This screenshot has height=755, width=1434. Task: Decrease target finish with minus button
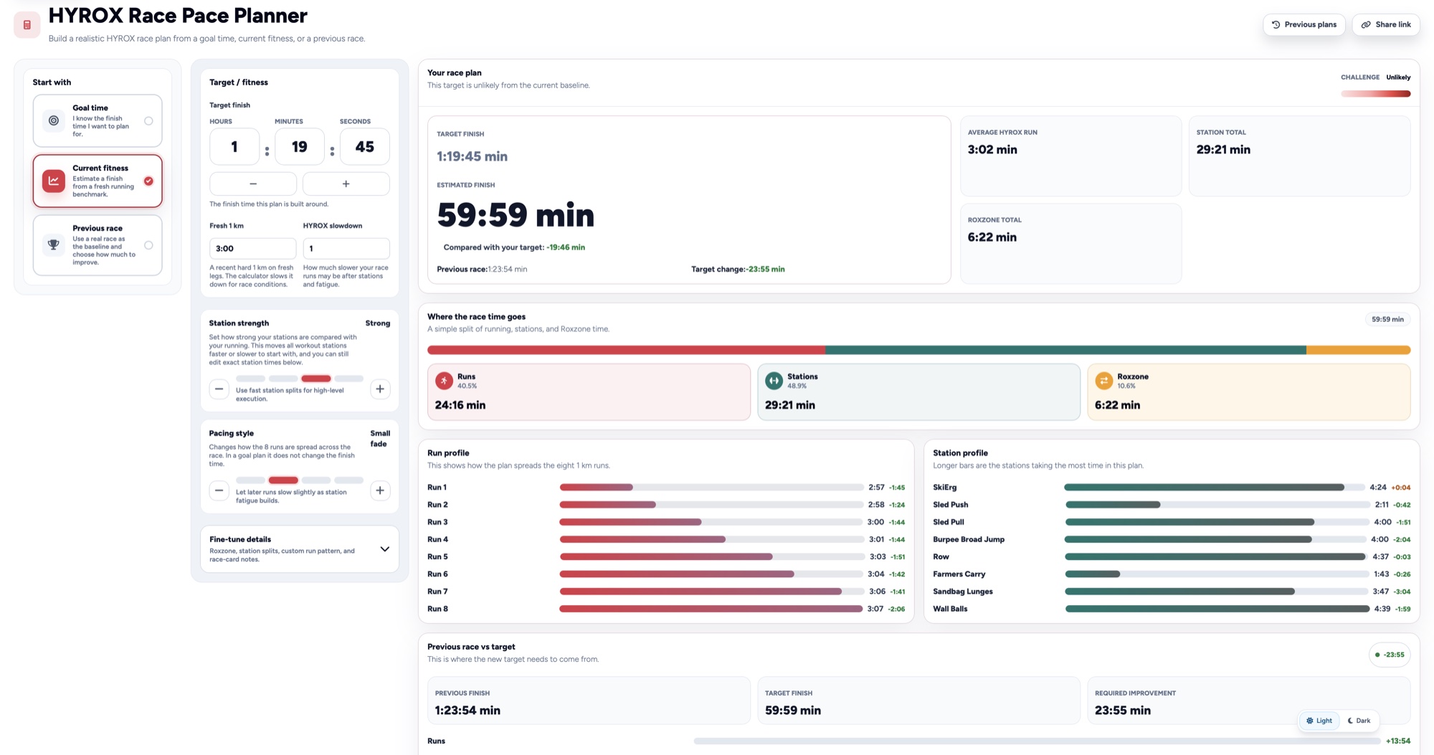[253, 184]
